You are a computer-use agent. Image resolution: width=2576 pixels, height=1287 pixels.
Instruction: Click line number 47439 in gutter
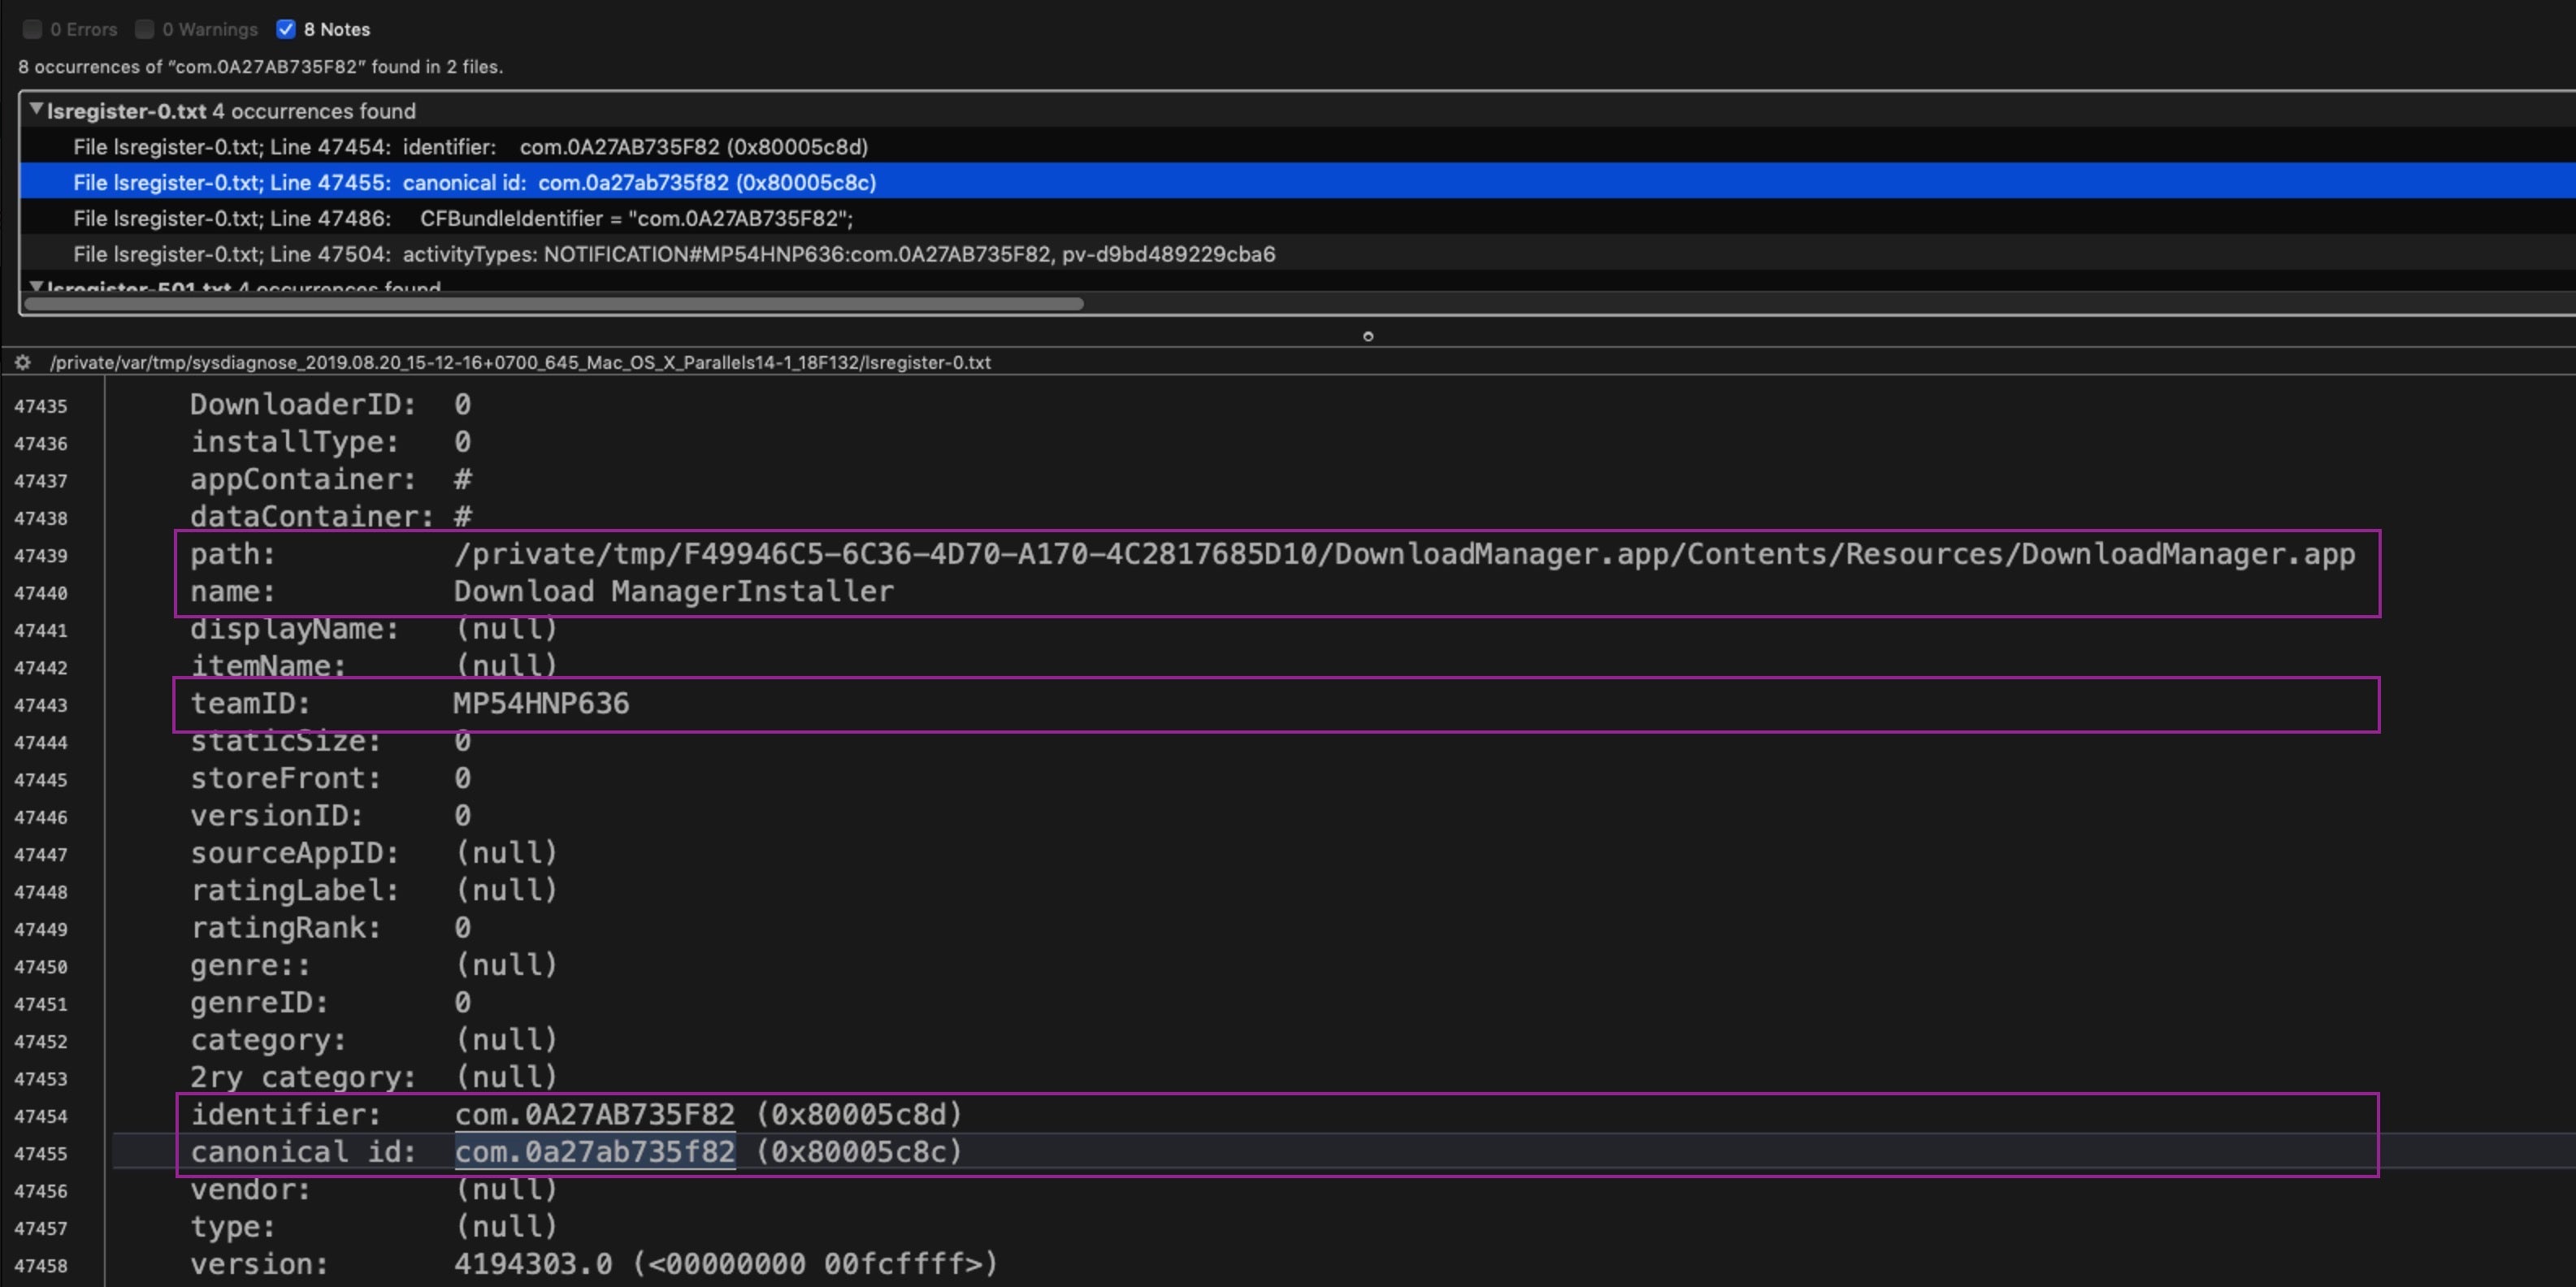click(x=41, y=556)
